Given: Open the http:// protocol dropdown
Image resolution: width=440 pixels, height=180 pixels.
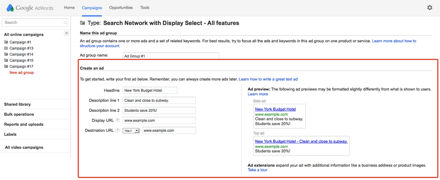Looking at the screenshot, I should tap(131, 131).
